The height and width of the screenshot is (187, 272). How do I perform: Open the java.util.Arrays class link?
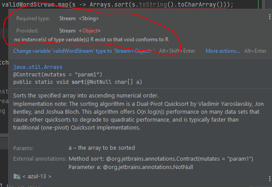tap(38, 67)
